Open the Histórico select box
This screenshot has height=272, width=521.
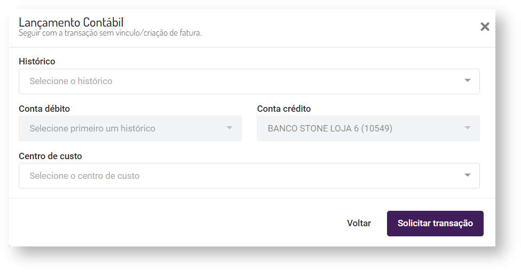pyautogui.click(x=249, y=81)
